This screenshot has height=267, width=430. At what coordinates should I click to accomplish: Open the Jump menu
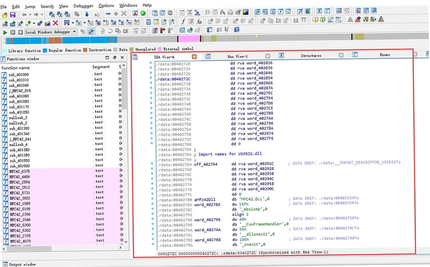(x=30, y=6)
